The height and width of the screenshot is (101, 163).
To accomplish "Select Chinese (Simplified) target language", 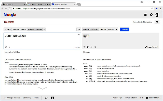I will point(91,30).
